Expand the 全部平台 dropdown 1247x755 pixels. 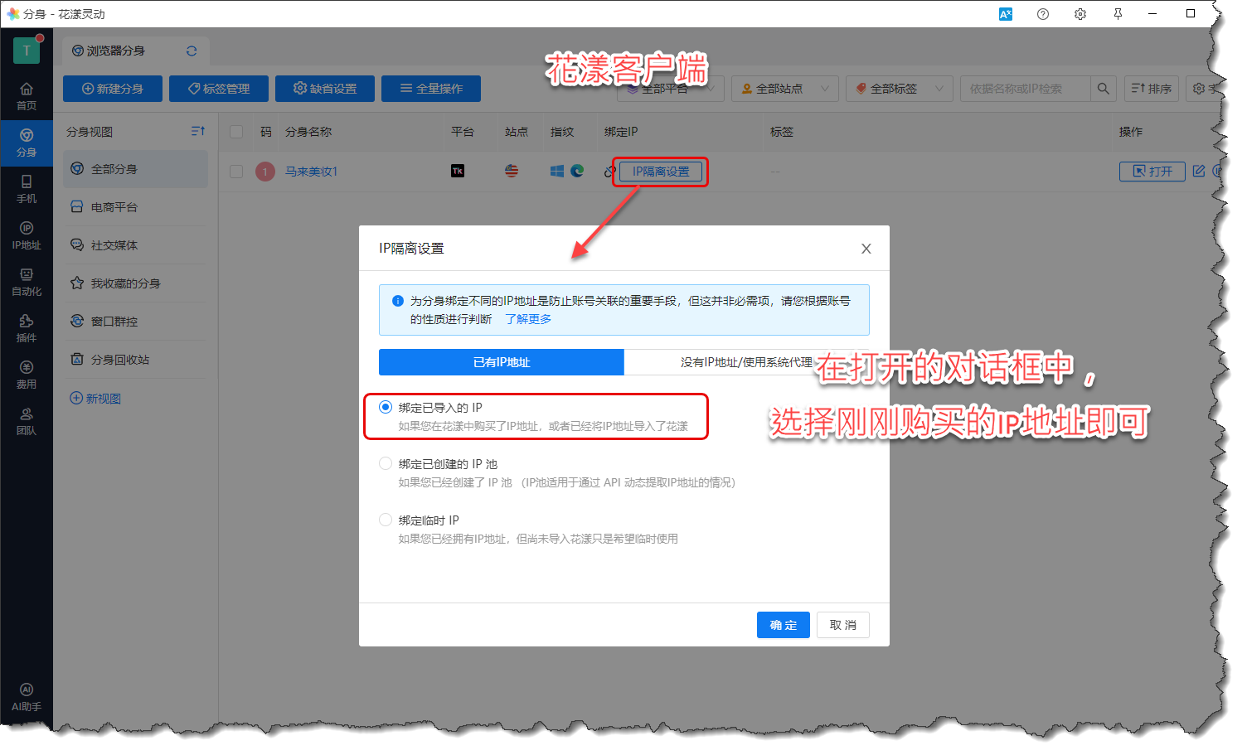671,89
